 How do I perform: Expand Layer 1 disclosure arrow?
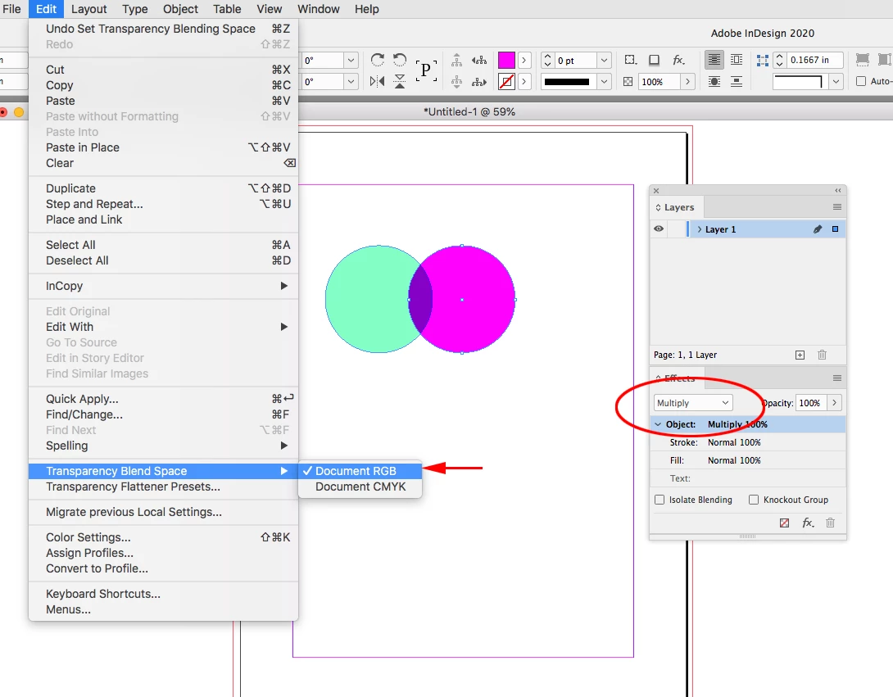point(700,229)
